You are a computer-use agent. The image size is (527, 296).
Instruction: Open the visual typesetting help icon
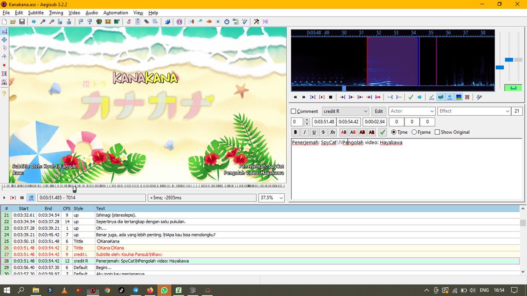4,94
